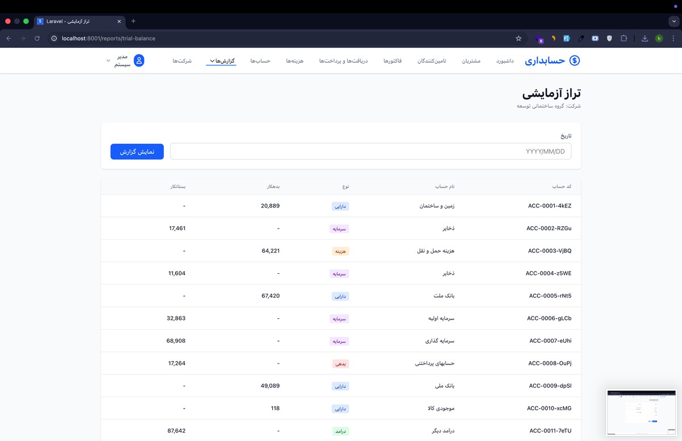View site information icon in address bar
682x441 pixels.
[54, 39]
